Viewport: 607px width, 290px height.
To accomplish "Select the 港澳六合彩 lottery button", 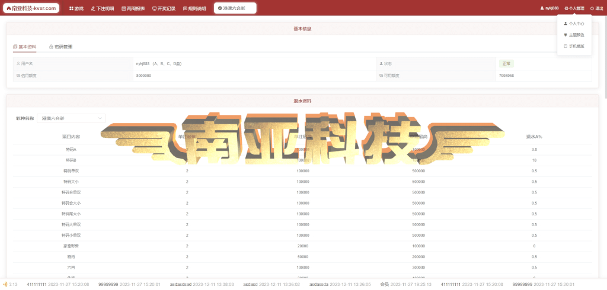I will click(x=235, y=8).
